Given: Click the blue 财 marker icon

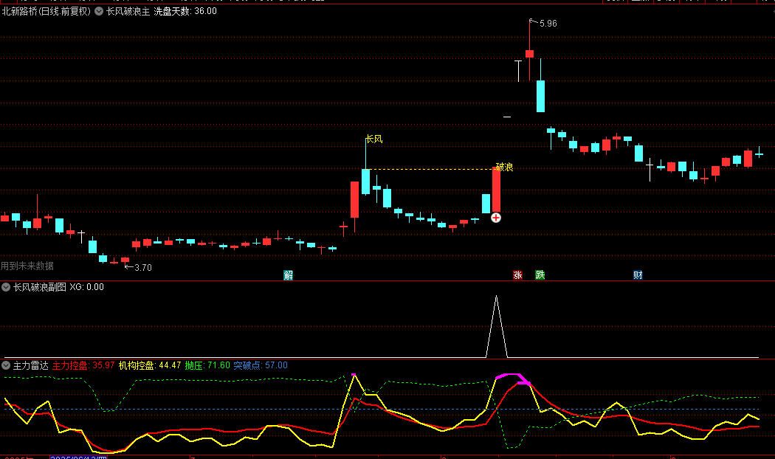Looking at the screenshot, I should (638, 275).
